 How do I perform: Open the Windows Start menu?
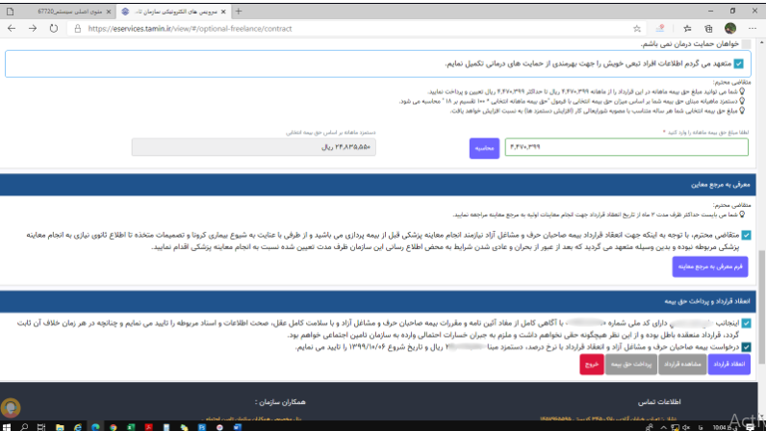(x=7, y=427)
